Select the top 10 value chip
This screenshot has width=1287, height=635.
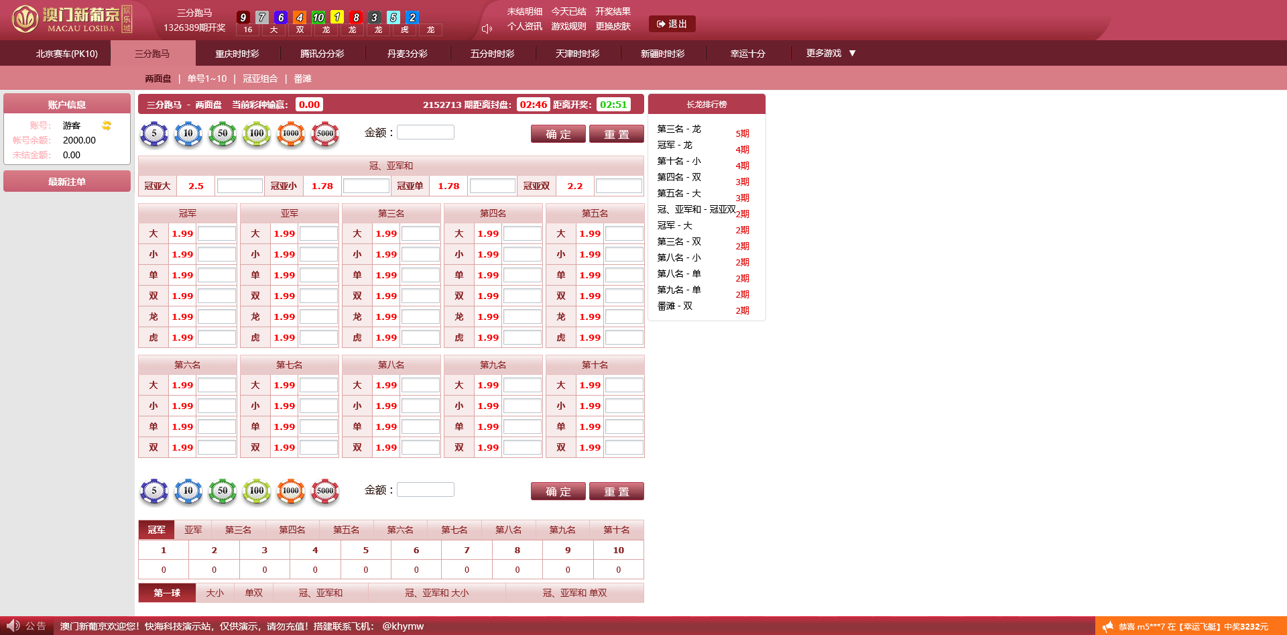(x=188, y=134)
